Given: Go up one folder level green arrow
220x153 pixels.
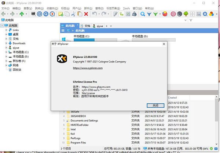Looking at the screenshot, I should click(x=22, y=14).
